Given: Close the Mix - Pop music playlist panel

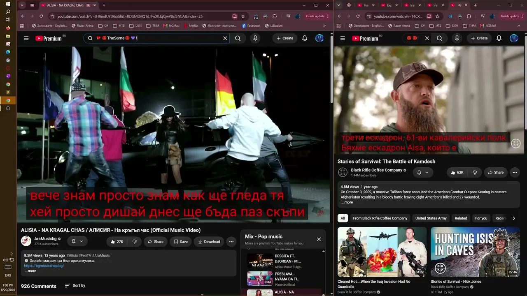Looking at the screenshot, I should [x=319, y=239].
